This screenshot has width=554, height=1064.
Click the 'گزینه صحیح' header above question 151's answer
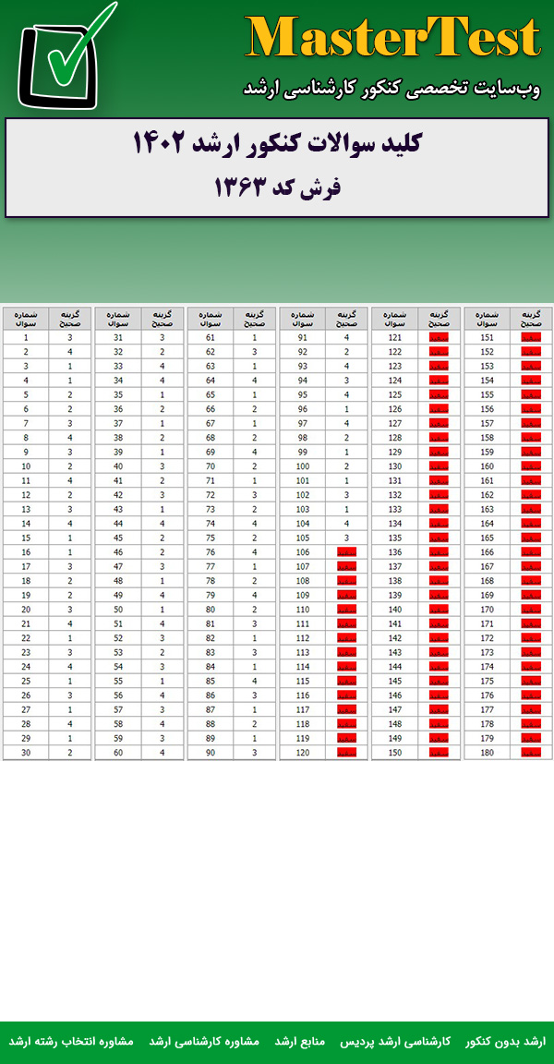point(531,319)
